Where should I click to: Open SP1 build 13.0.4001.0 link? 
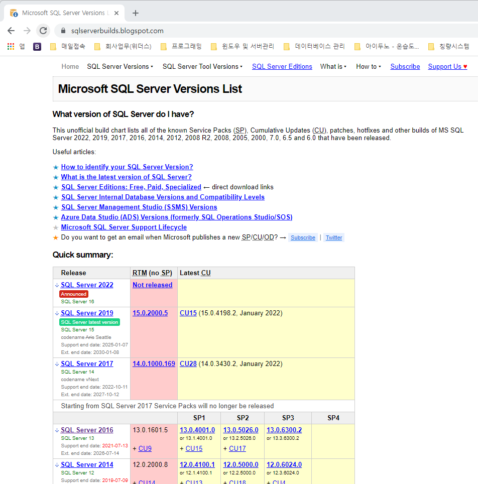pyautogui.click(x=197, y=430)
